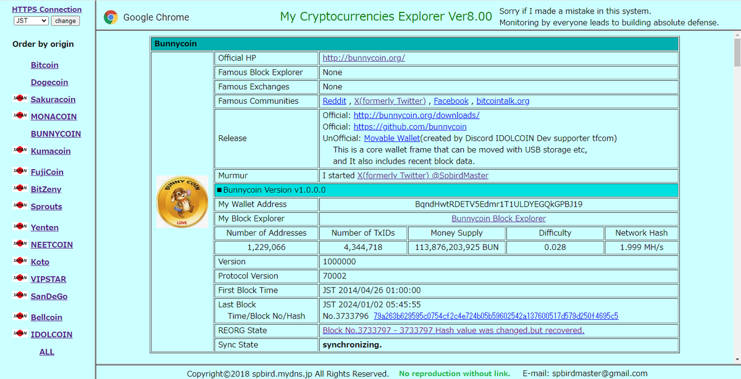Open the REORG Block No.3733797 link
The width and height of the screenshot is (741, 379).
pos(453,331)
